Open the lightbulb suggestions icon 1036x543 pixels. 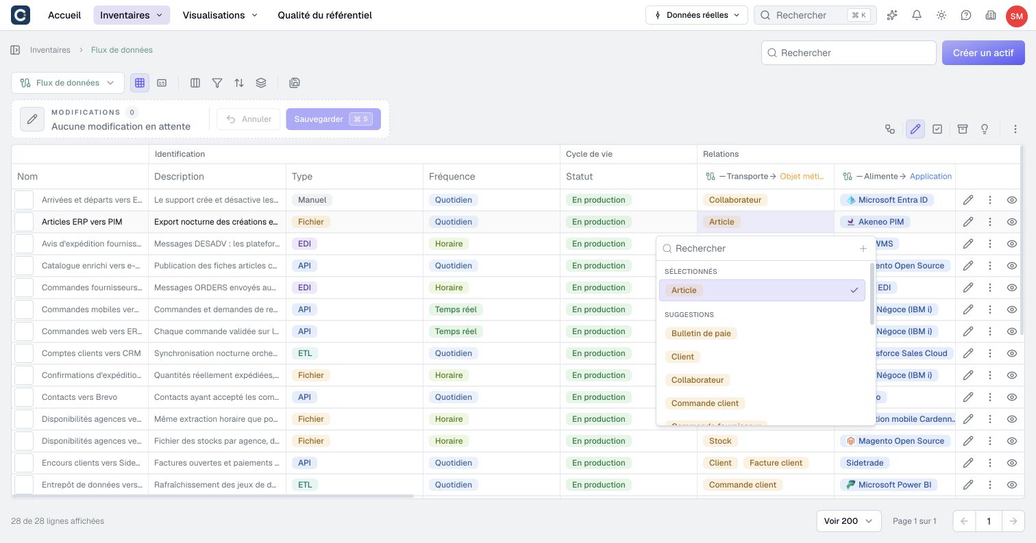985,129
